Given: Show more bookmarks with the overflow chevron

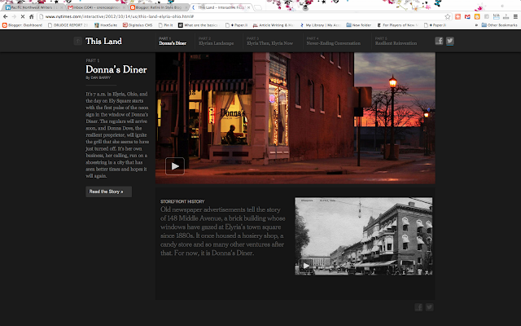Looking at the screenshot, I should pos(477,25).
